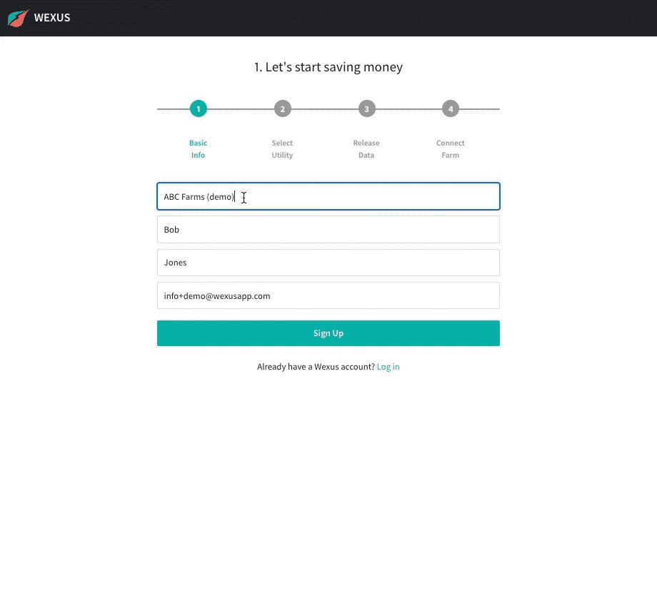Viewport: 657px width, 608px height.
Task: Click progress line between steps 1 and 2
Action: coord(240,109)
